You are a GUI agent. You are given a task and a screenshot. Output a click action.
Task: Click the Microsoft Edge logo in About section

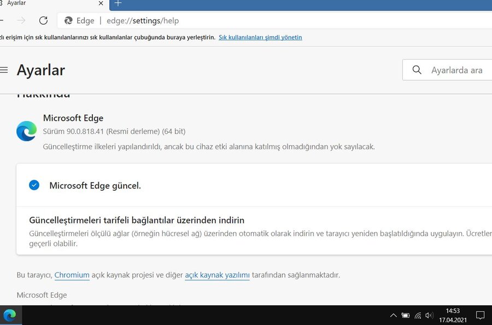[x=27, y=131]
